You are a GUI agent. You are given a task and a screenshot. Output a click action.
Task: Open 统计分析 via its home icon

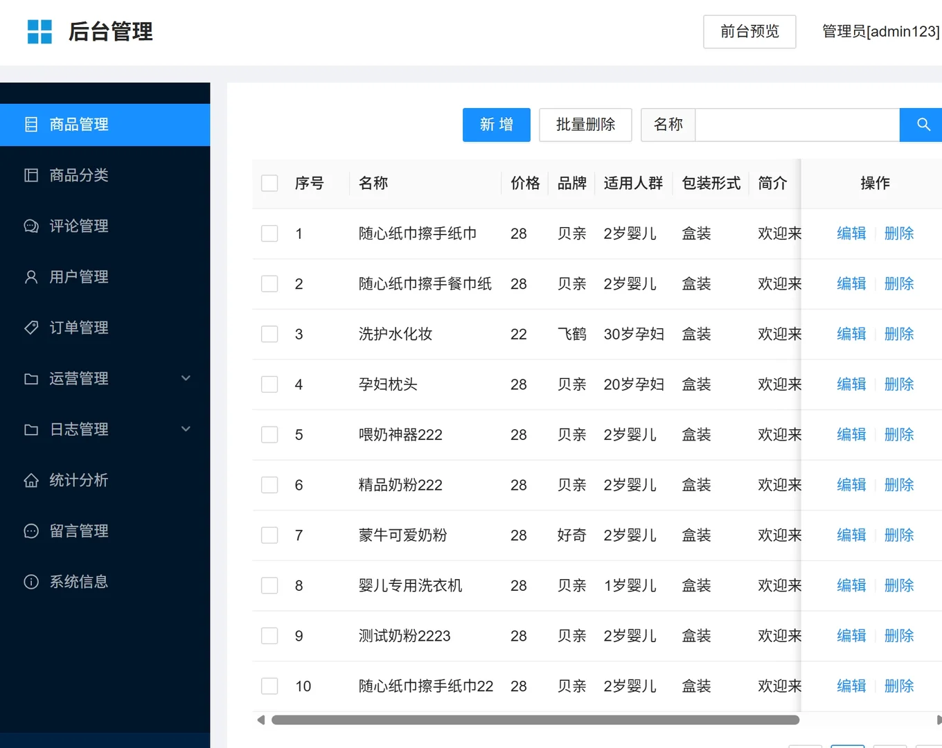pyautogui.click(x=31, y=479)
